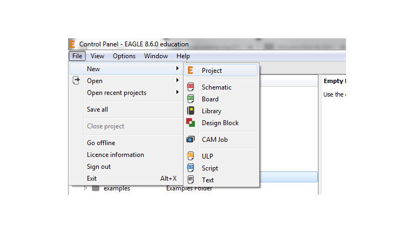Expand the Open recent projects submenu
The width and height of the screenshot is (414, 233).
pyautogui.click(x=177, y=93)
